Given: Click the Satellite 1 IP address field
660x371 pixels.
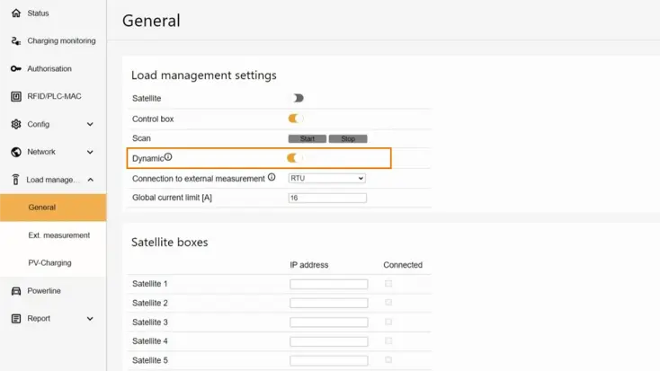Looking at the screenshot, I should [328, 284].
